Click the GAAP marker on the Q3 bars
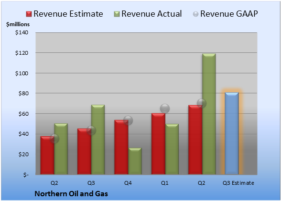Screen dimensions: 281x201 91,131
